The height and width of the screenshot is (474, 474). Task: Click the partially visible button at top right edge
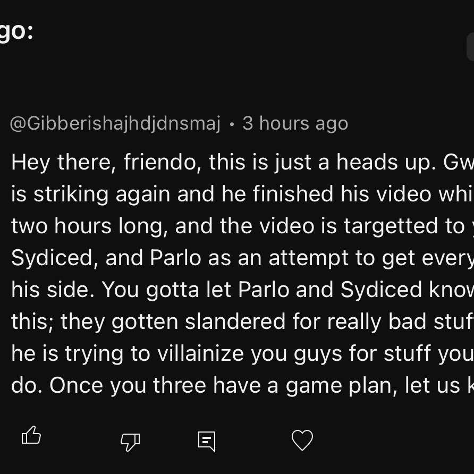(x=470, y=47)
